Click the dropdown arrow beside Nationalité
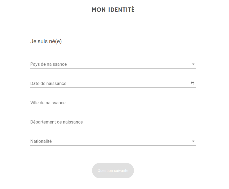The width and height of the screenshot is (229, 189). point(193,141)
